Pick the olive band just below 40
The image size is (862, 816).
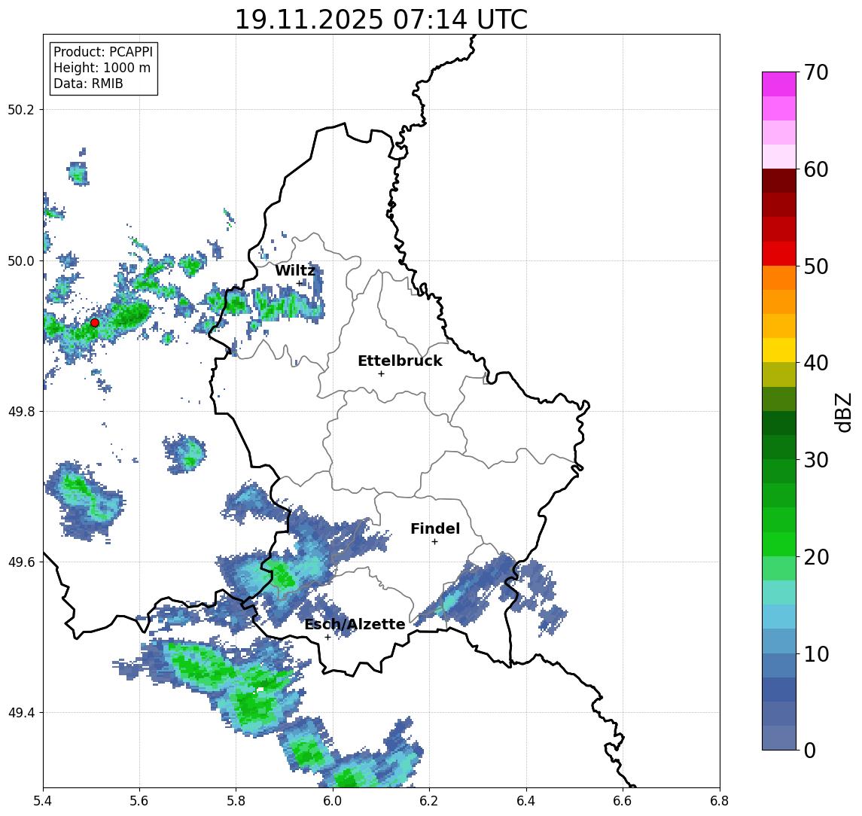click(779, 374)
